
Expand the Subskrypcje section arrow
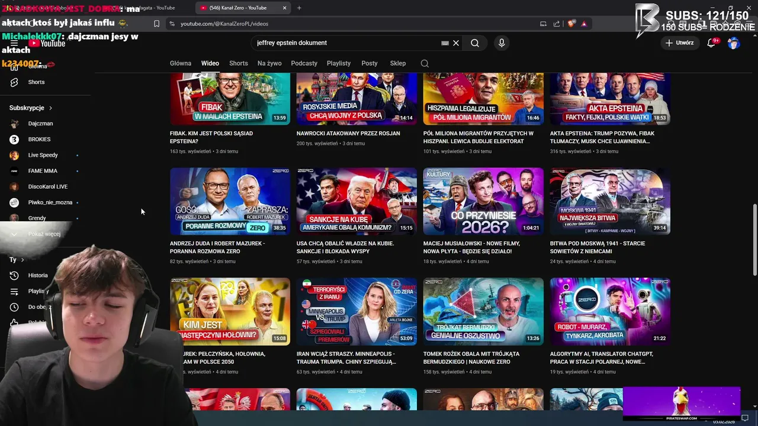coord(50,108)
